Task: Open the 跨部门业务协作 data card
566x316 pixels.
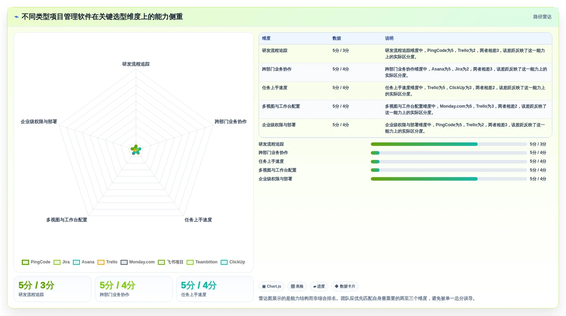Action: (x=134, y=289)
